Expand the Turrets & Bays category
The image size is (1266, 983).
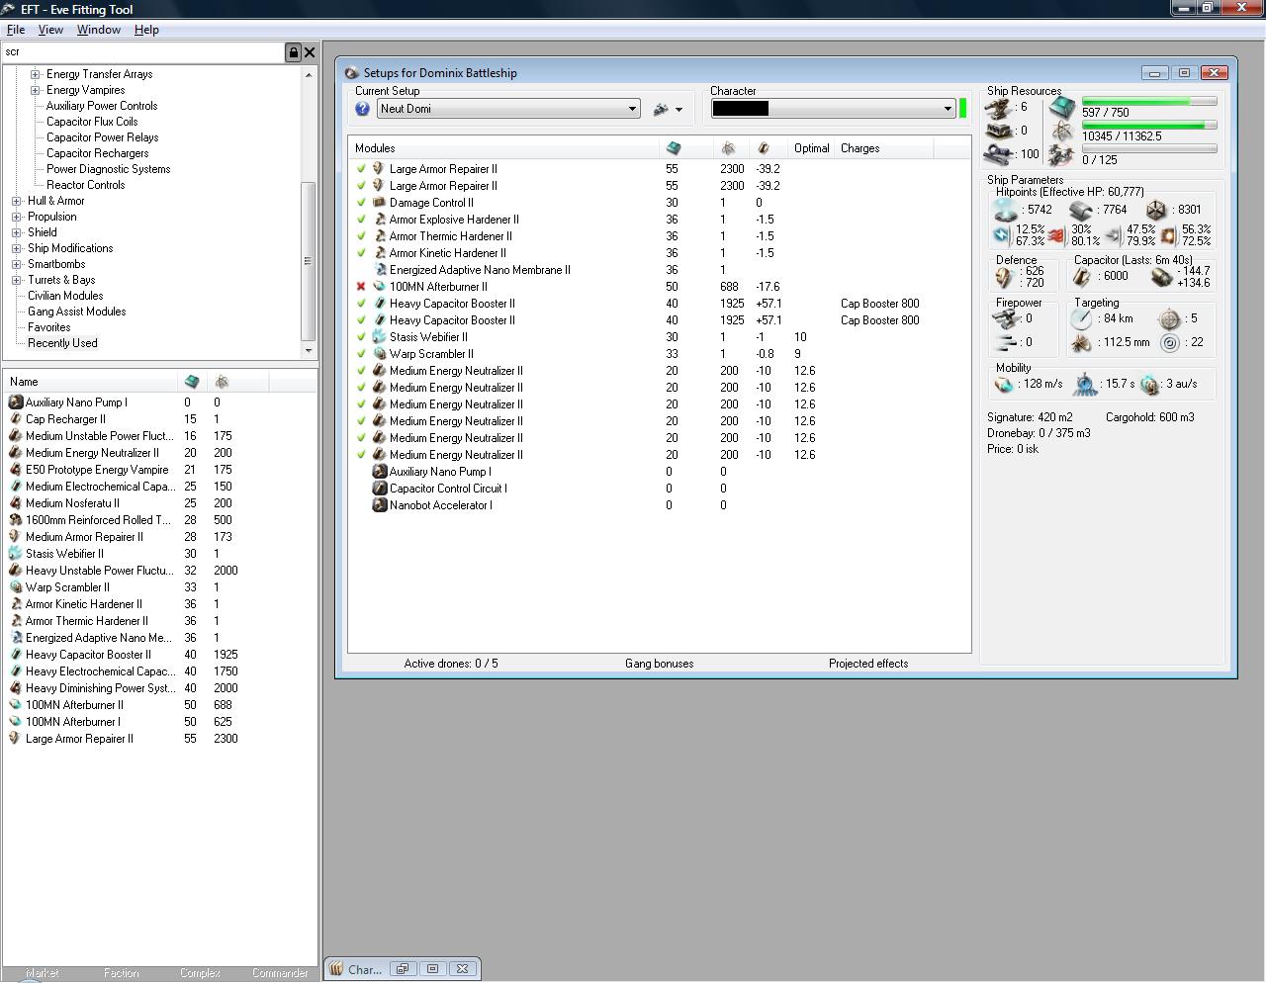coord(17,280)
